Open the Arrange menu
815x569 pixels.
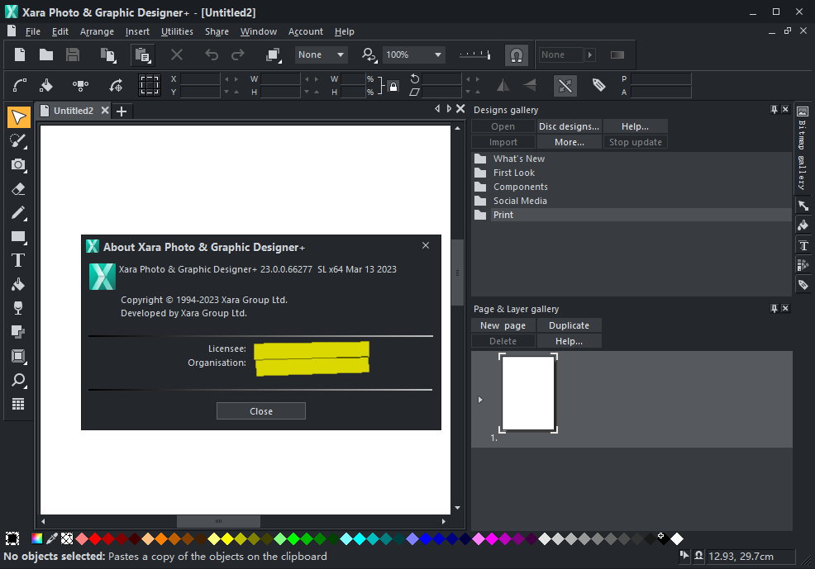[97, 31]
